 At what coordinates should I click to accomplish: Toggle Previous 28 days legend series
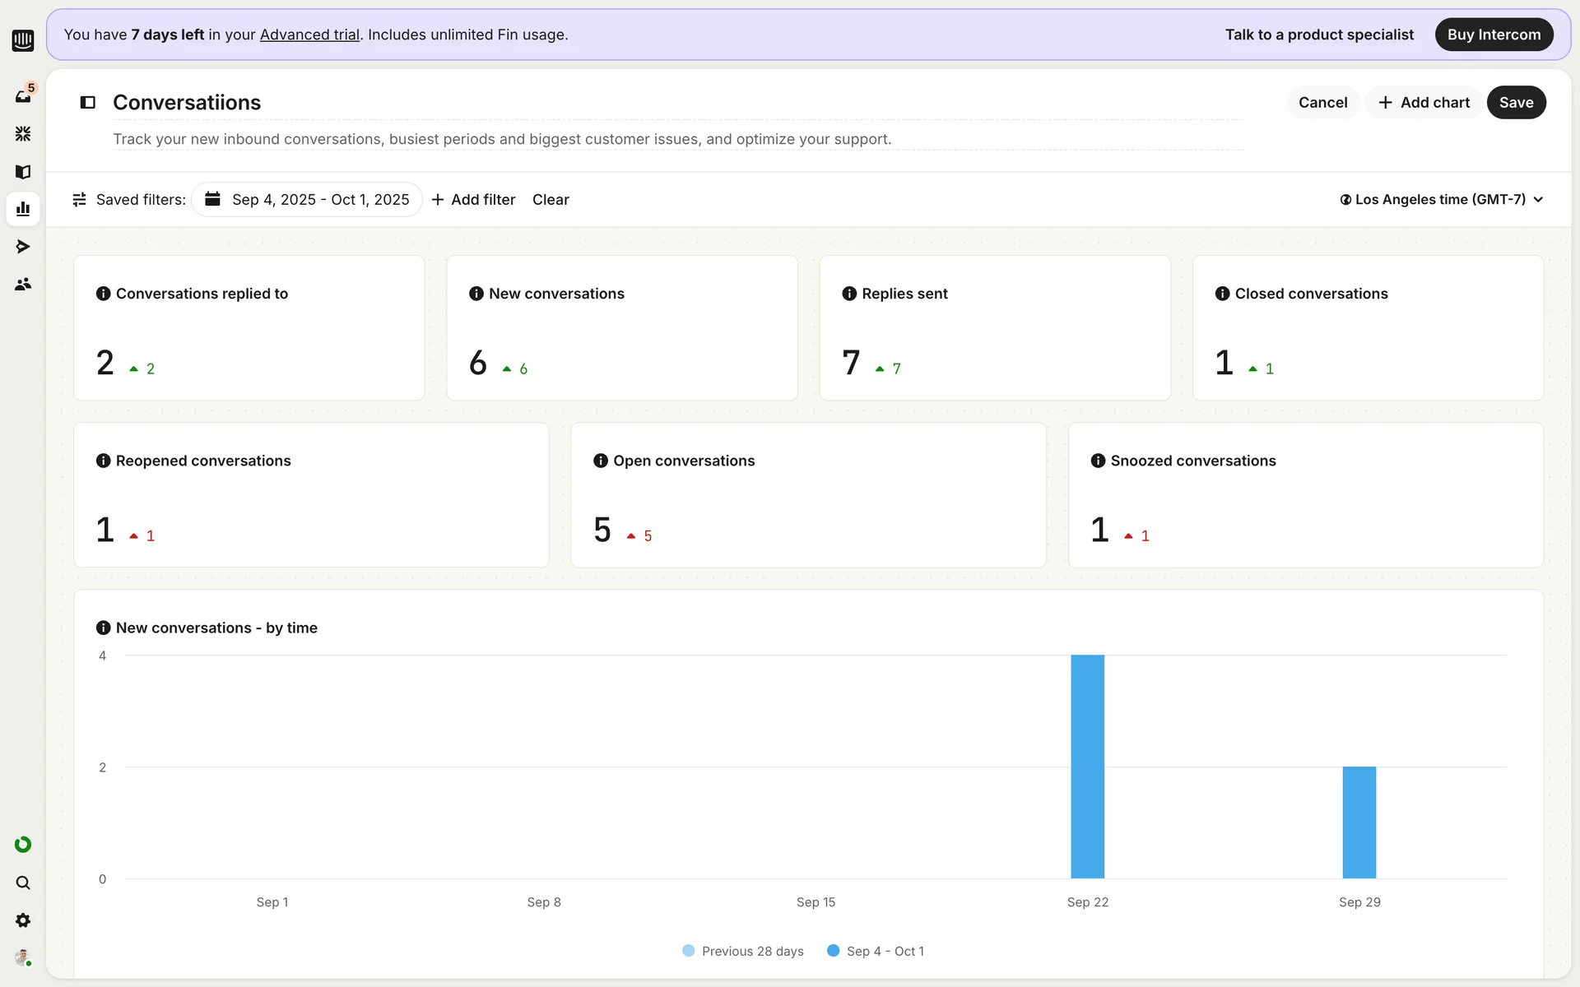pos(743,951)
